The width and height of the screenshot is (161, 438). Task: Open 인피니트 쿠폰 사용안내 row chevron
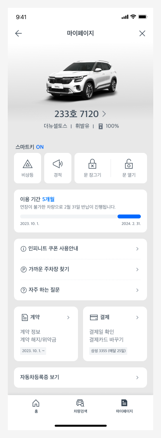tap(137, 249)
